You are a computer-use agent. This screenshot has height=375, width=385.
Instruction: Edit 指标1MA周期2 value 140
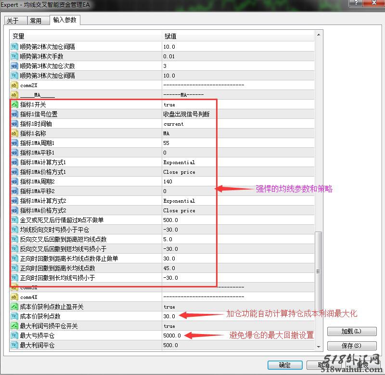coord(167,181)
